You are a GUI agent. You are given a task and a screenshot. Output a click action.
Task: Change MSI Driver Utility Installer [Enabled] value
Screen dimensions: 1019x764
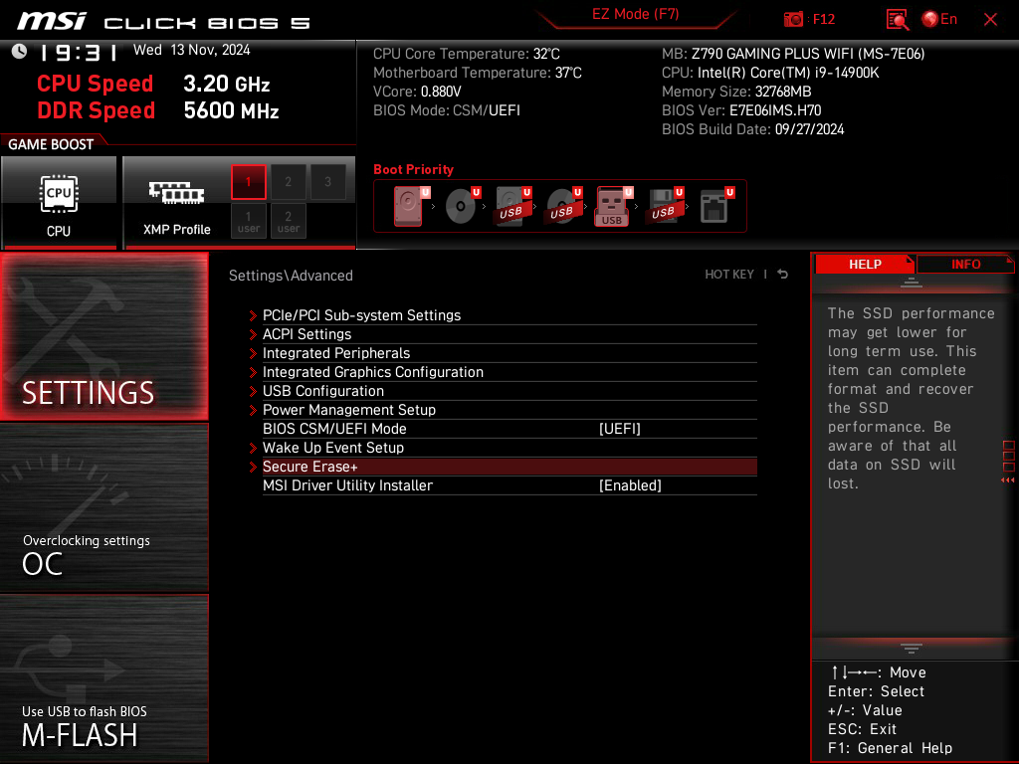[630, 485]
